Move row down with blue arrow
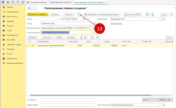 [x=85, y=37]
